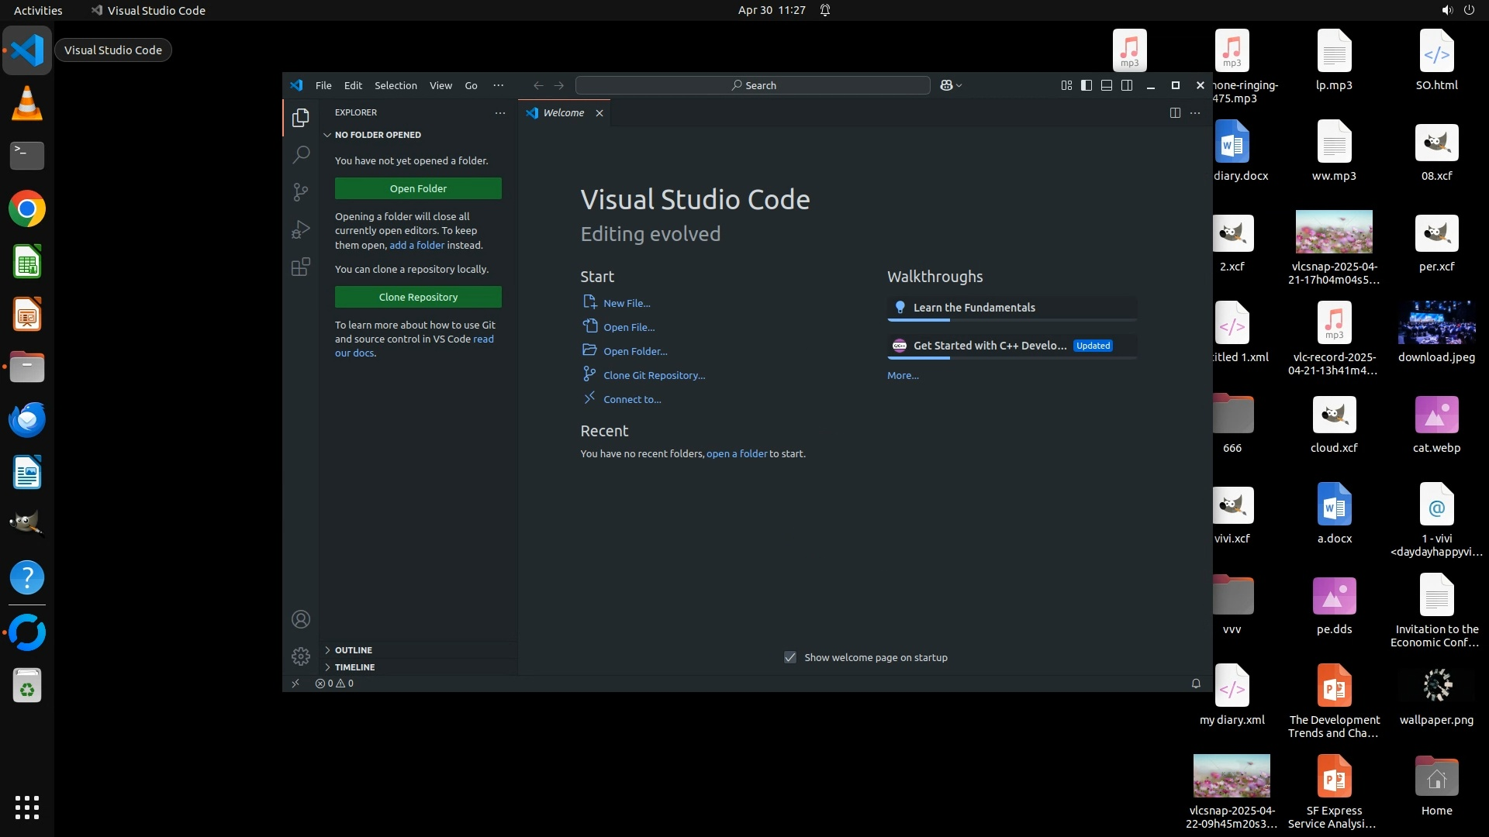The width and height of the screenshot is (1489, 837).
Task: Open the Selection menu
Action: [x=396, y=85]
